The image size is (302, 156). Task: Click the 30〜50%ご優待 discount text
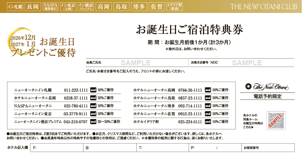pos(109,122)
